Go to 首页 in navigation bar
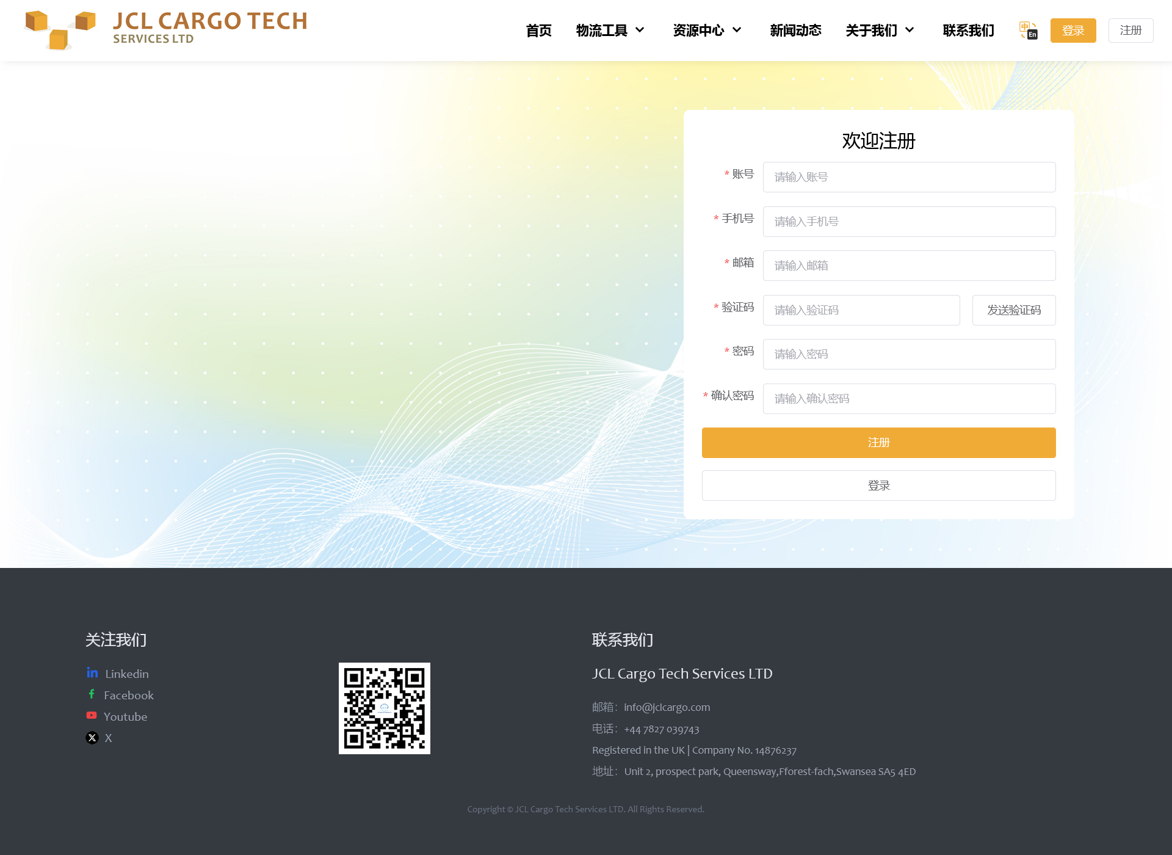 (x=538, y=30)
